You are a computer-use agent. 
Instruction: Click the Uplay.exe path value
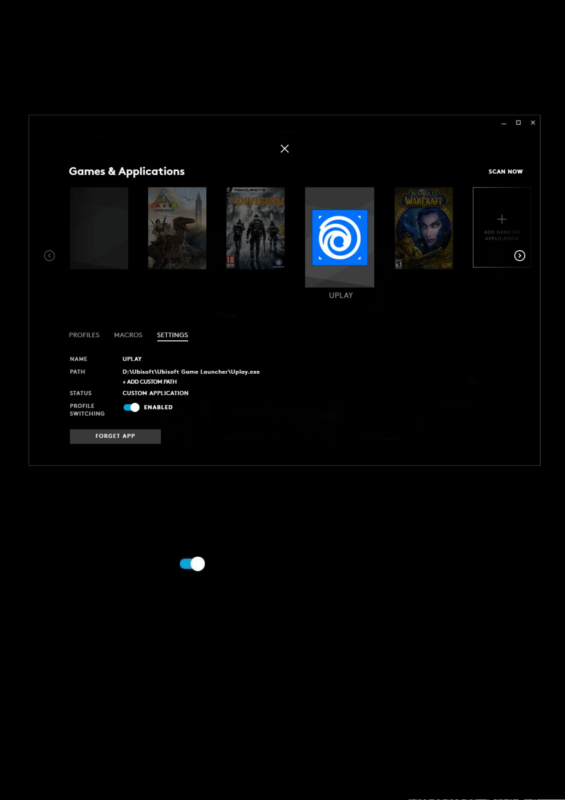(191, 372)
